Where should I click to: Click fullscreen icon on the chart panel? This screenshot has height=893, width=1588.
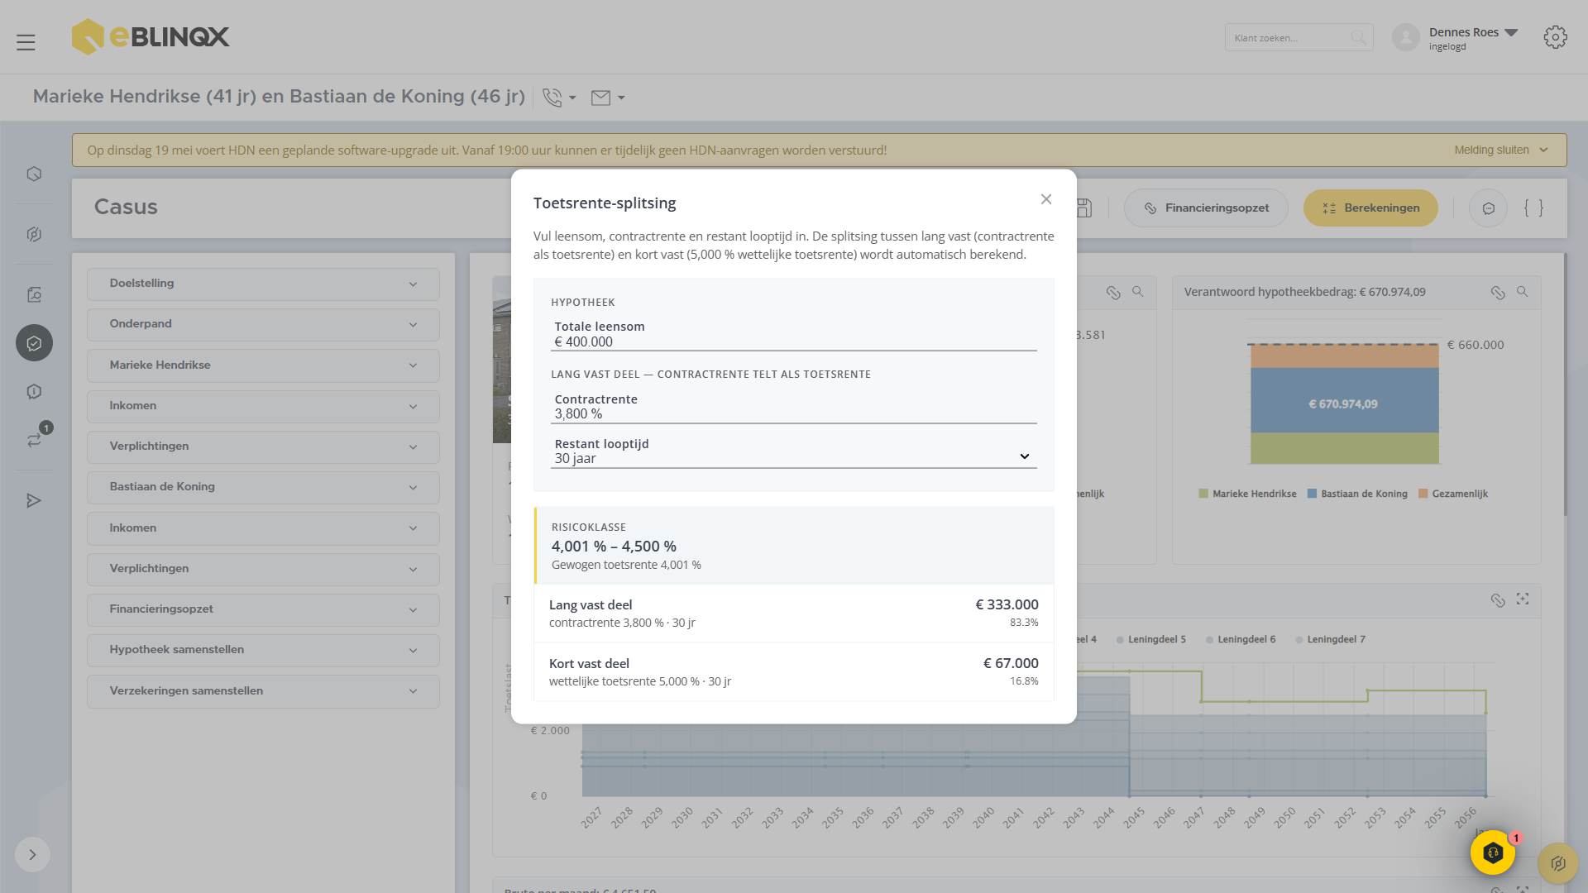coord(1522,599)
